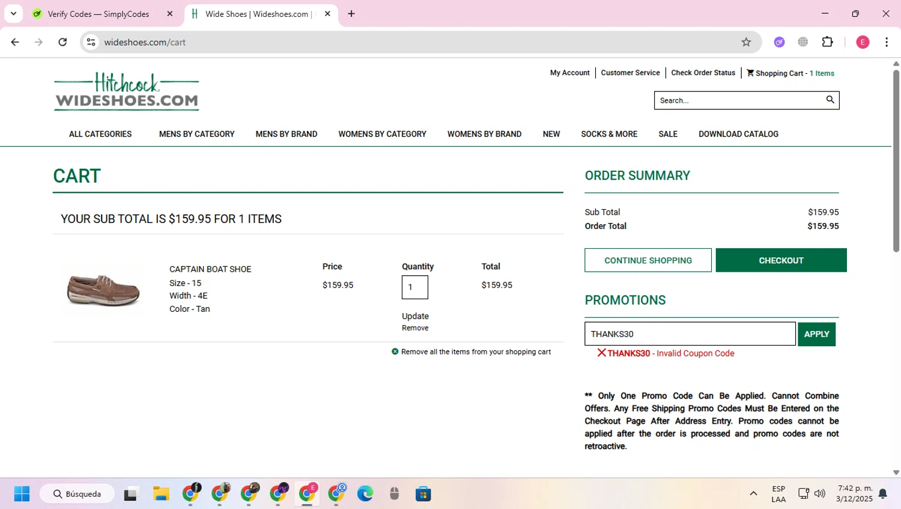Click the search magnifier icon

click(830, 100)
